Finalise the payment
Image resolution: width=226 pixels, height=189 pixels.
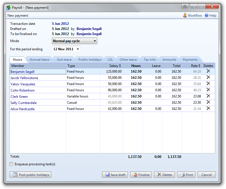141,175
